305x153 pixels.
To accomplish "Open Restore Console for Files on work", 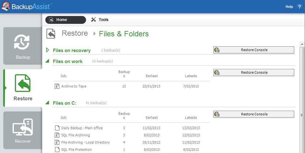I will point(254,72).
